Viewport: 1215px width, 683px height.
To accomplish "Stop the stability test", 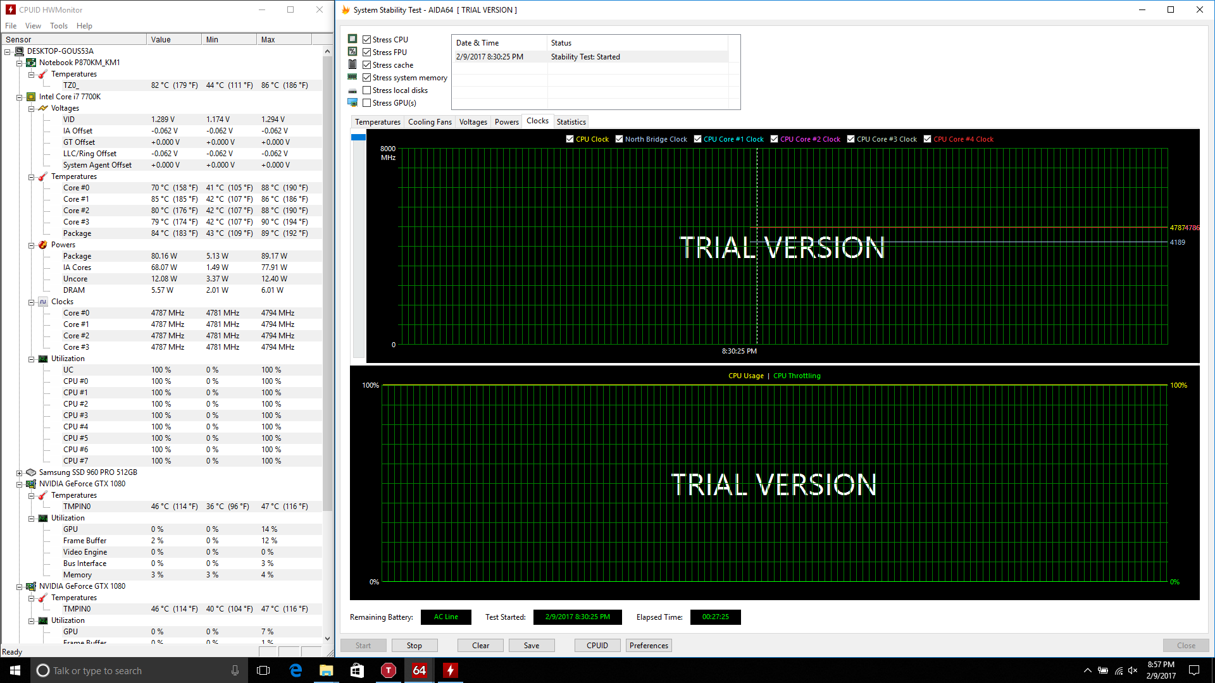I will tap(414, 646).
